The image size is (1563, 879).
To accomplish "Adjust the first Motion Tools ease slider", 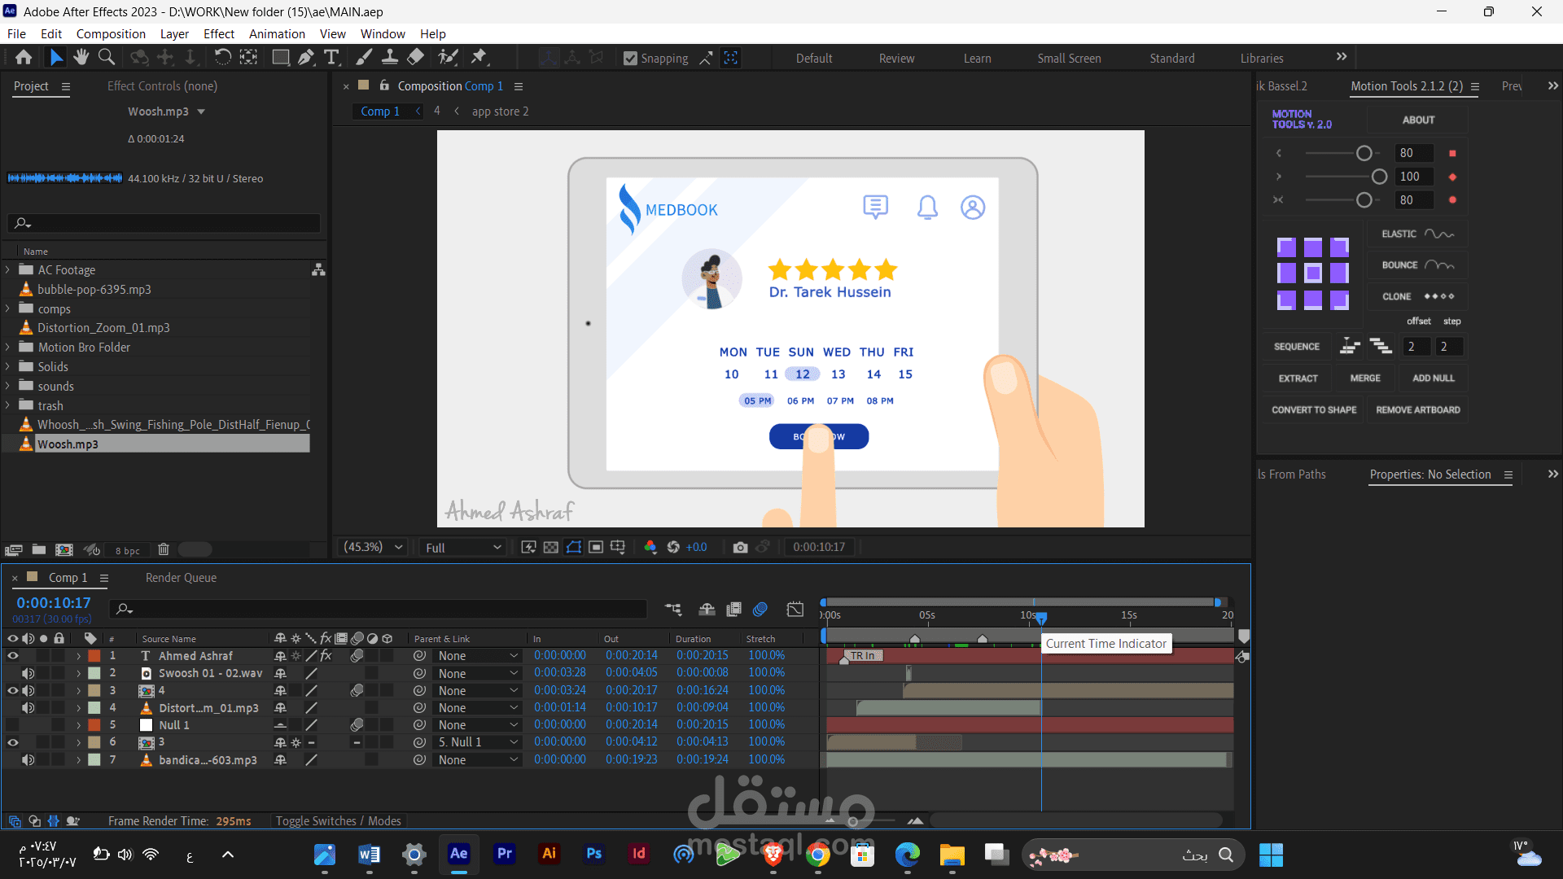I will pyautogui.click(x=1364, y=153).
